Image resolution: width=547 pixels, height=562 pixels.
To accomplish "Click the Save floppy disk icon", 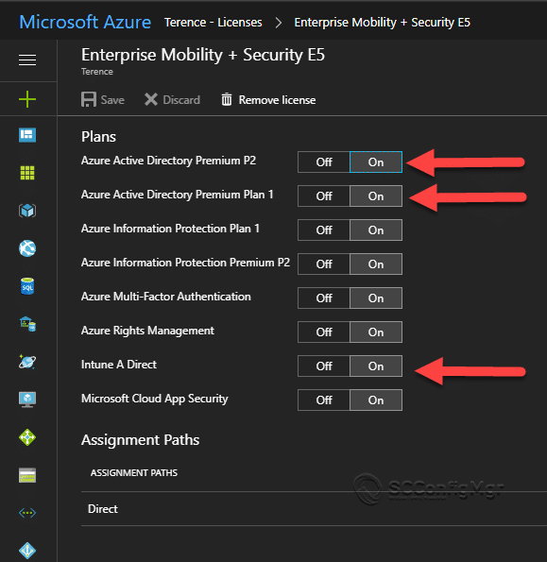I will [89, 99].
